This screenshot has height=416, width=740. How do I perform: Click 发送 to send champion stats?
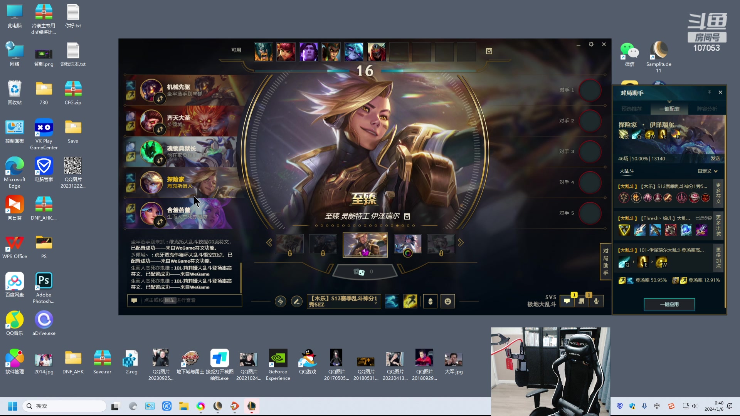click(x=715, y=158)
